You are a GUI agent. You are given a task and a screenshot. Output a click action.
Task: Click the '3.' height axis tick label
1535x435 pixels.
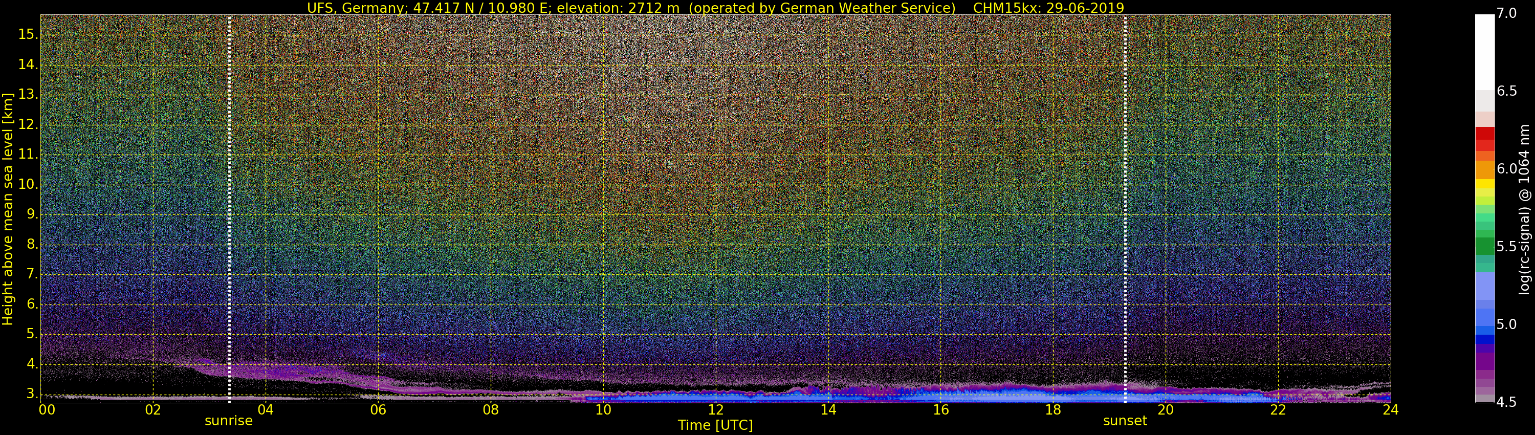33,394
